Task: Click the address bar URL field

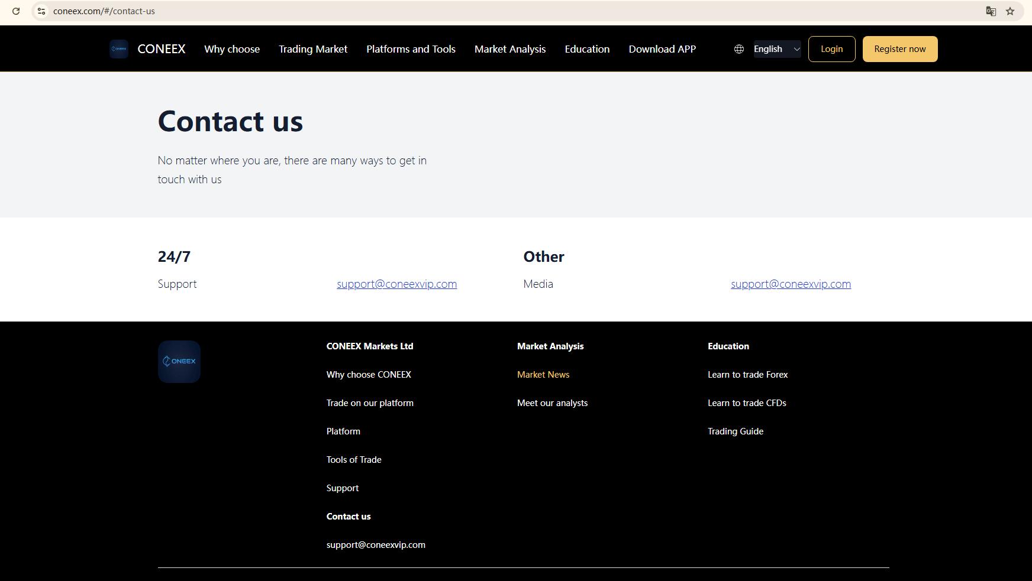Action: point(509,11)
